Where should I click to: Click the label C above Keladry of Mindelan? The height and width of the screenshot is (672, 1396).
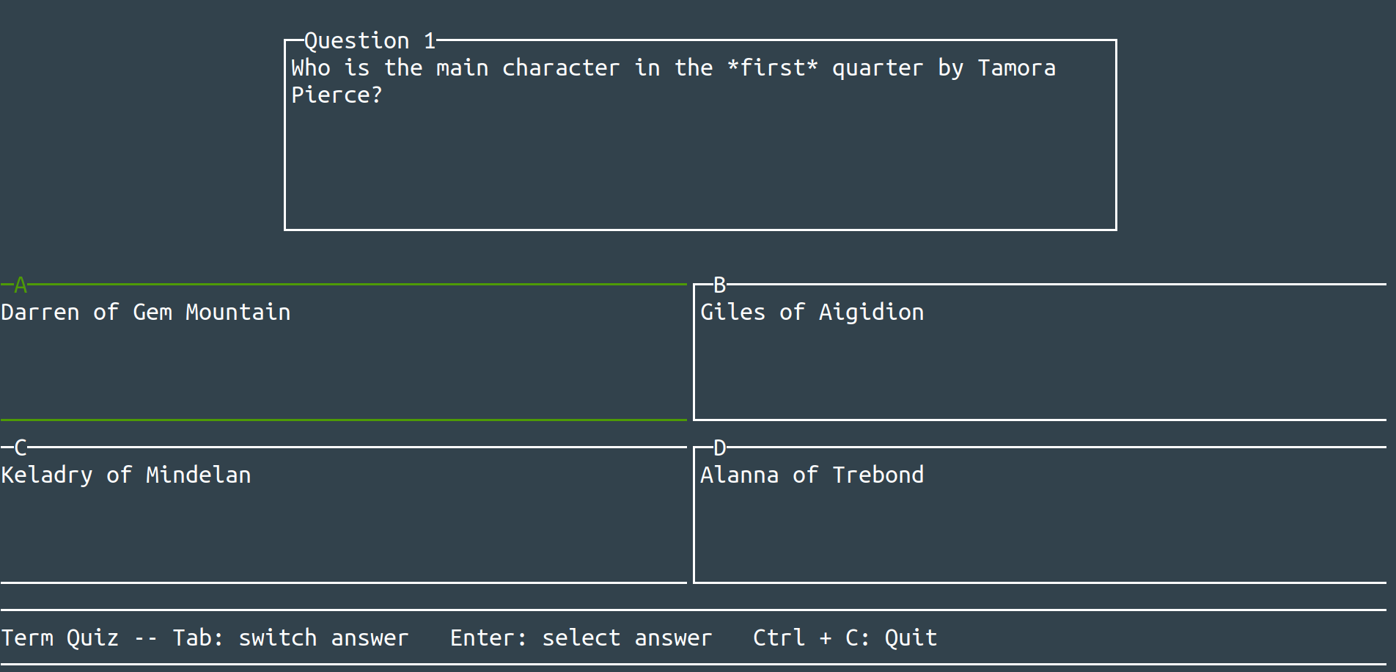pyautogui.click(x=20, y=447)
